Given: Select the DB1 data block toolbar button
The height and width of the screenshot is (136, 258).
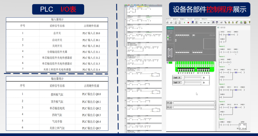Looking at the screenshot, I should (x=209, y=23).
